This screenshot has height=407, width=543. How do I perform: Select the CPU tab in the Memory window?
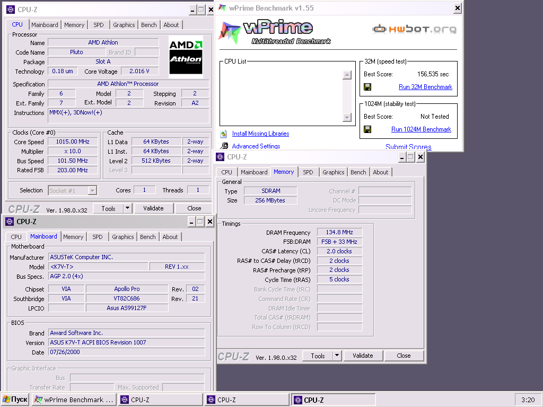coord(226,172)
